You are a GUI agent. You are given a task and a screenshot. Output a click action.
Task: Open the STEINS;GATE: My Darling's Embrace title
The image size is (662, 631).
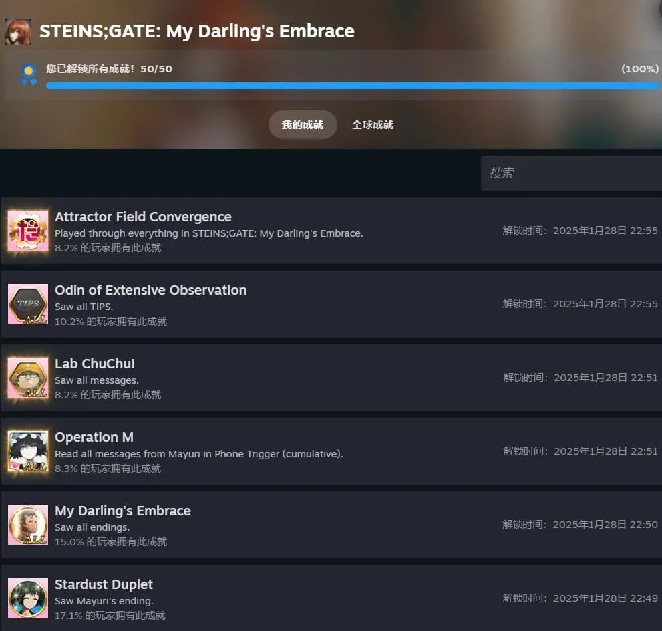[197, 31]
